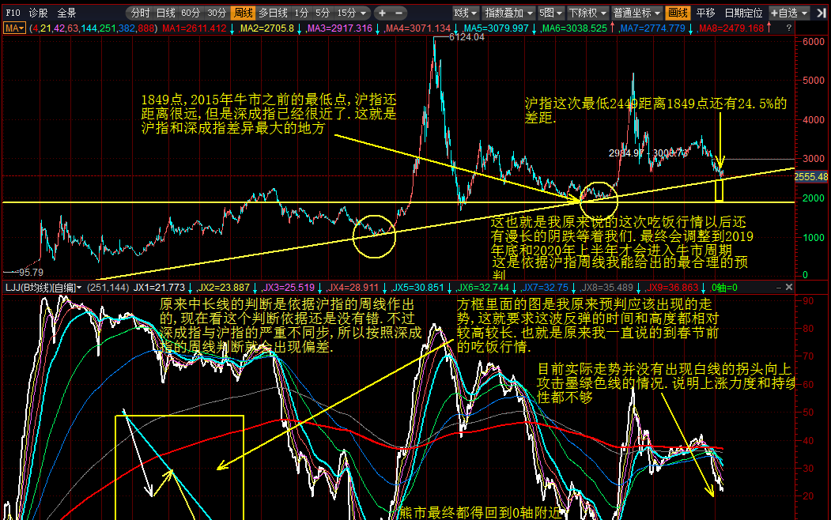This screenshot has height=520, width=831.
Task: Open 全景 panorama view
Action: tap(66, 13)
